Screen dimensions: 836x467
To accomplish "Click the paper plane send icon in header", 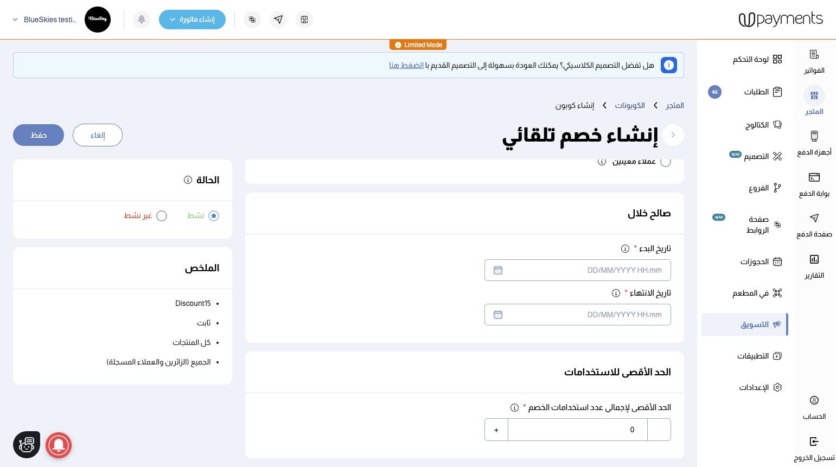I will (x=278, y=20).
